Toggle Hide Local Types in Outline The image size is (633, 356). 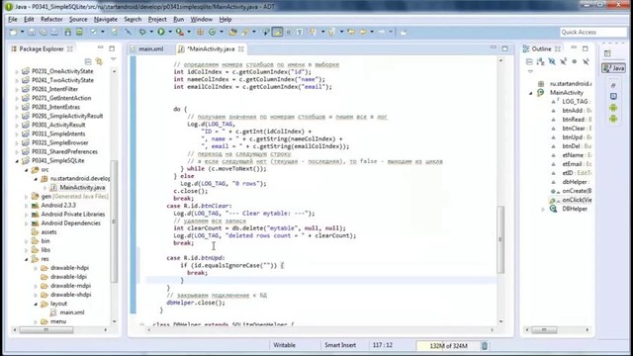coord(586,61)
